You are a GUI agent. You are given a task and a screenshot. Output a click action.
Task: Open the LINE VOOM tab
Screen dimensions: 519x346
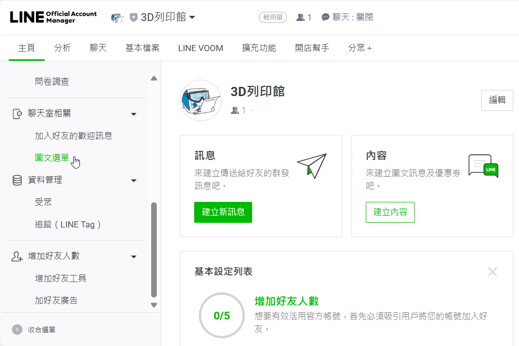pyautogui.click(x=200, y=48)
